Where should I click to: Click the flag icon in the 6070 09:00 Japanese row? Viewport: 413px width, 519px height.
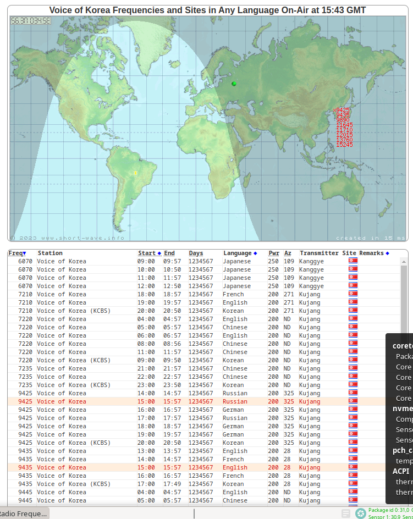point(353,261)
